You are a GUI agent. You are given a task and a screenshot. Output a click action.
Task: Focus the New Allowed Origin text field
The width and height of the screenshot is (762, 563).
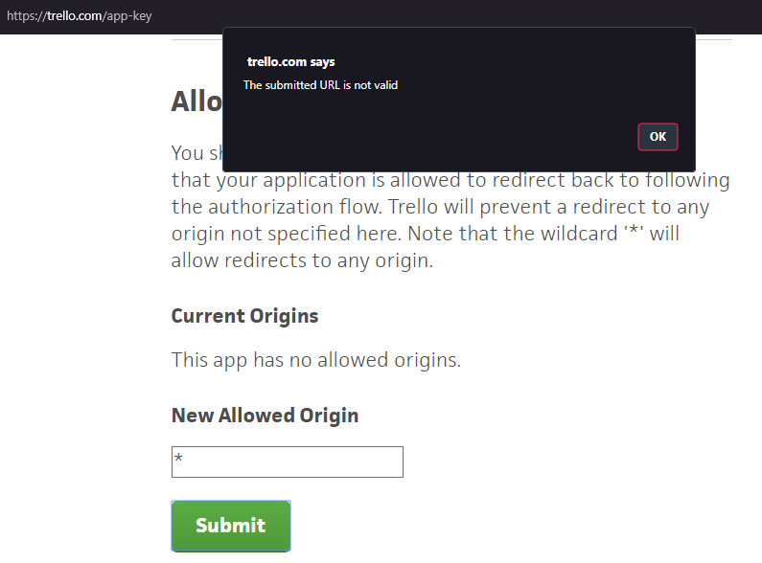[x=288, y=462]
